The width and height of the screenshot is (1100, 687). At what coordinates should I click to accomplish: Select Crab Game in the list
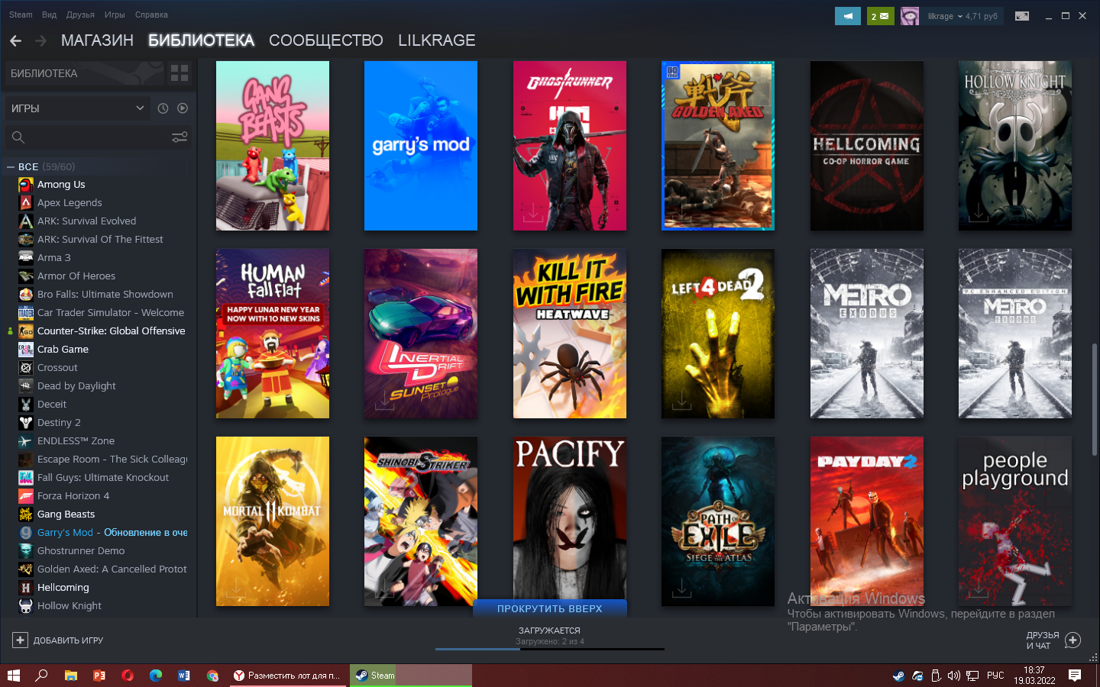102,349
